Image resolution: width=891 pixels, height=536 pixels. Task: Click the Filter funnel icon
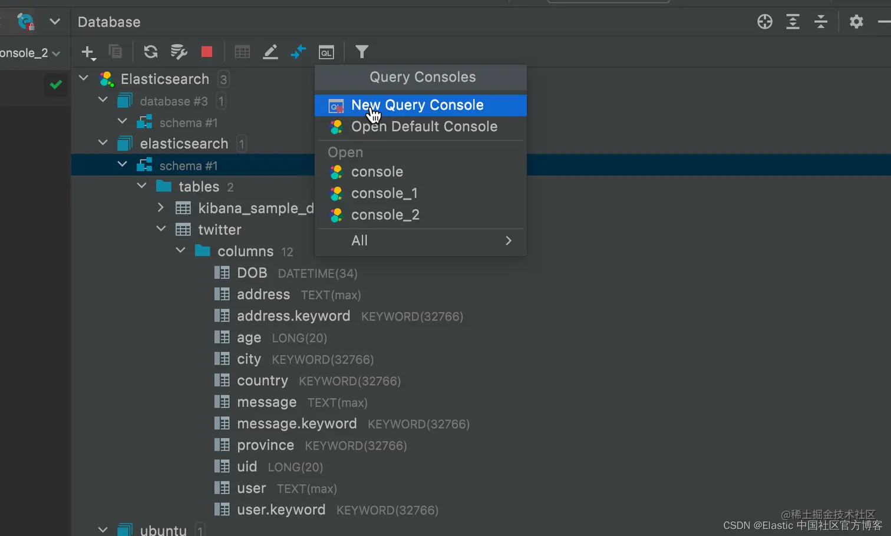(x=362, y=52)
